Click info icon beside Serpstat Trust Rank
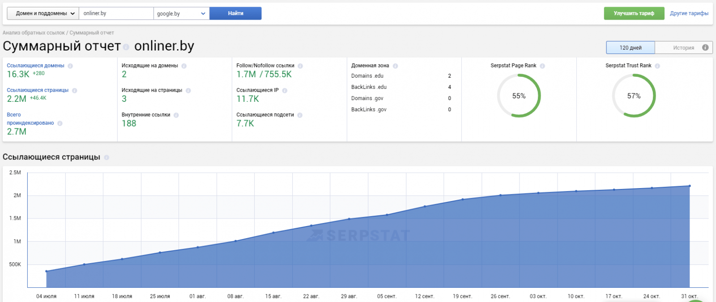The image size is (716, 302). (657, 66)
